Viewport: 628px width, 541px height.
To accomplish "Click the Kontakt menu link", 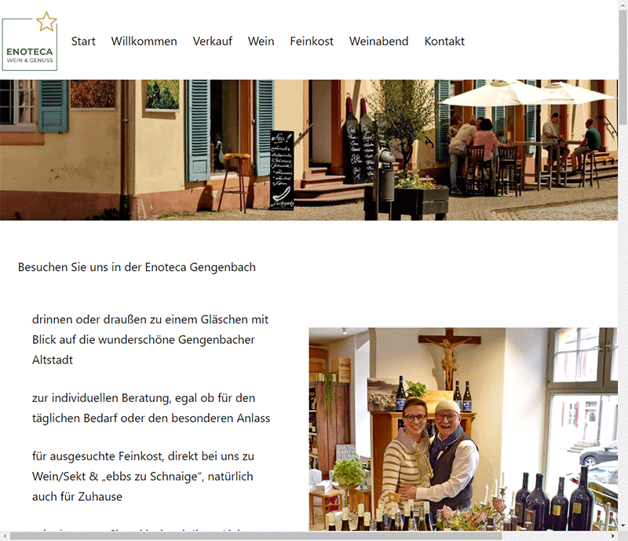I will pyautogui.click(x=444, y=42).
